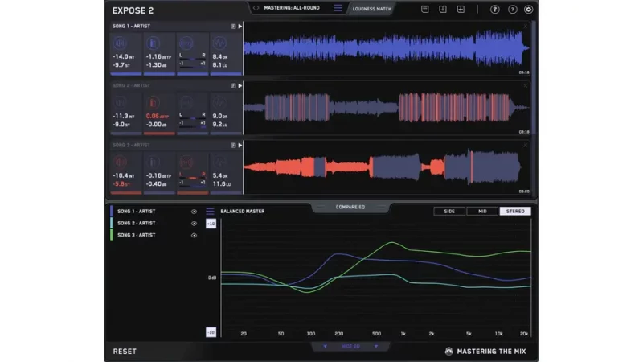
Task: Play Song 1 - Artist
Action: click(240, 27)
